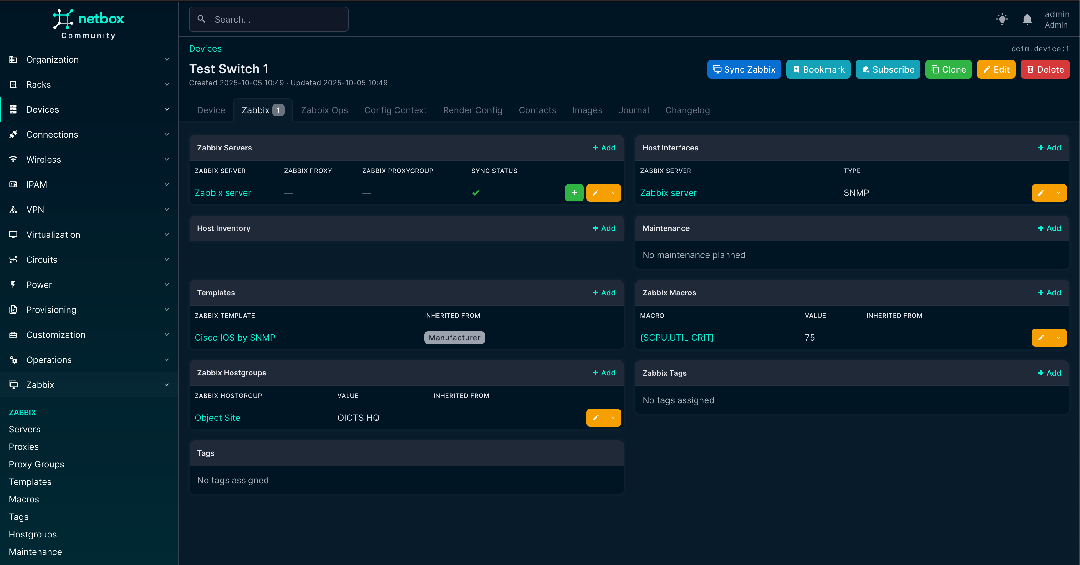Click the Wireless sidebar icon

coord(13,159)
